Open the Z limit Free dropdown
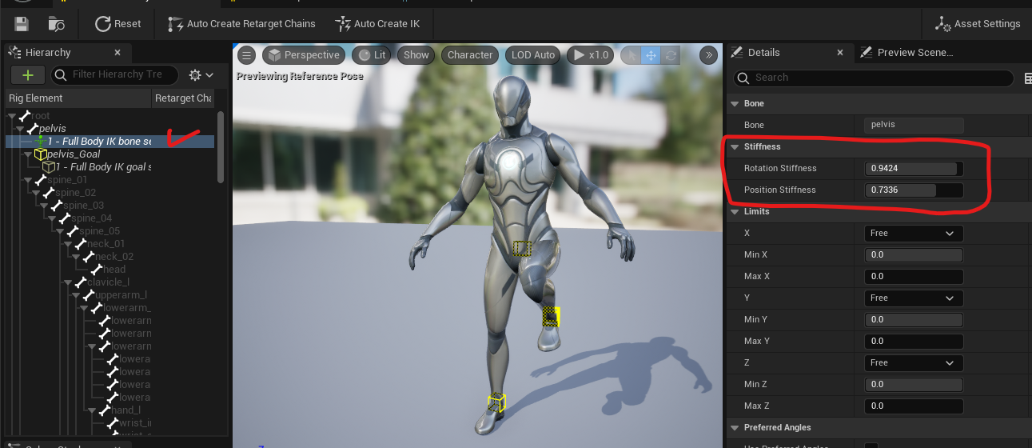1032x448 pixels. pos(914,362)
